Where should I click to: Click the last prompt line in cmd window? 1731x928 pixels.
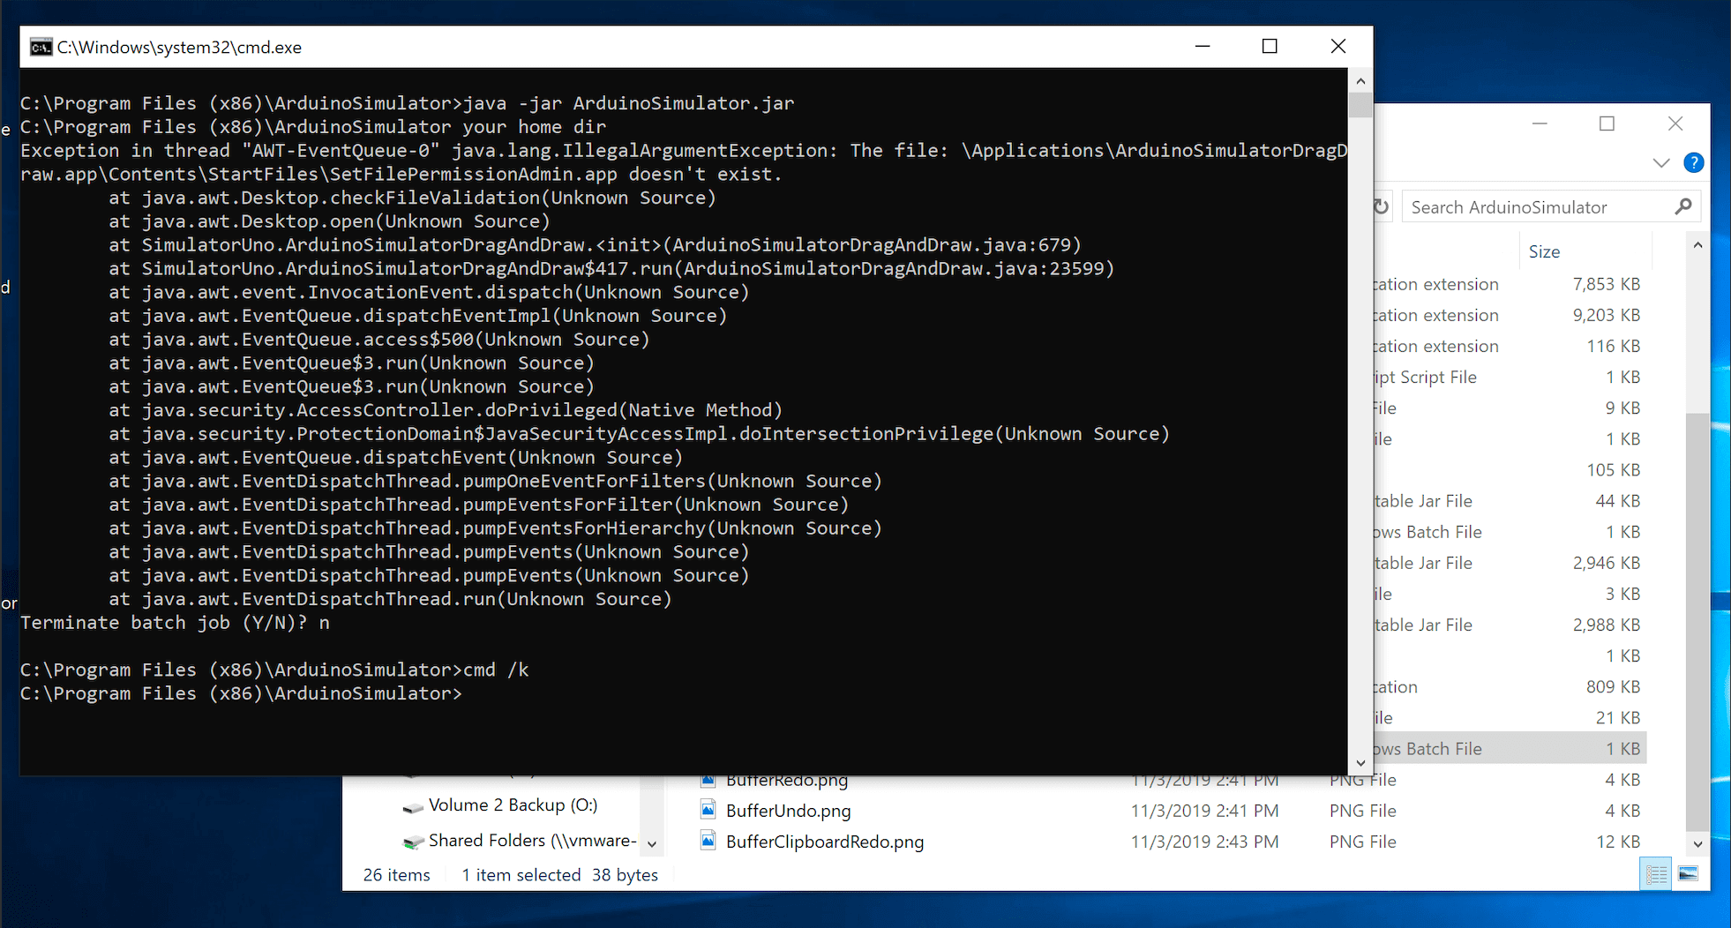click(x=241, y=693)
